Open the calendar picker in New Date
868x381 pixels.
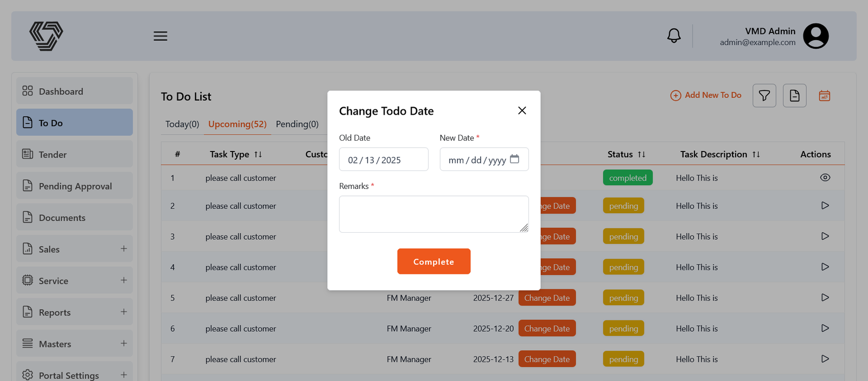coord(514,159)
